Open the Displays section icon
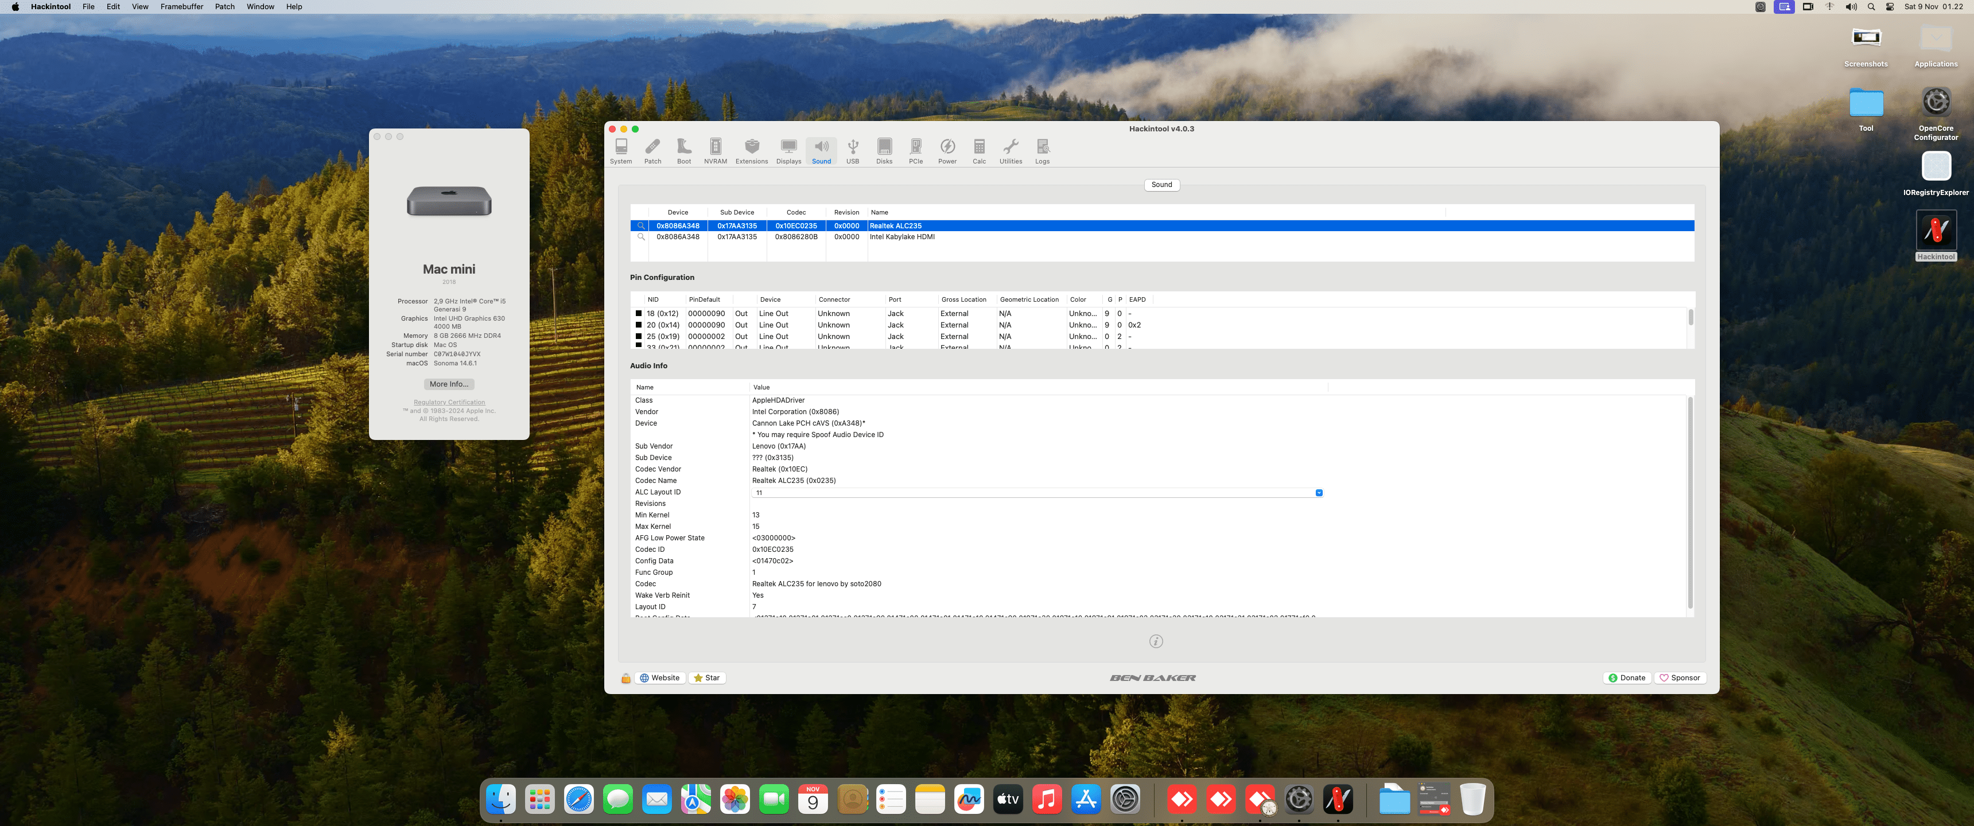 [788, 151]
